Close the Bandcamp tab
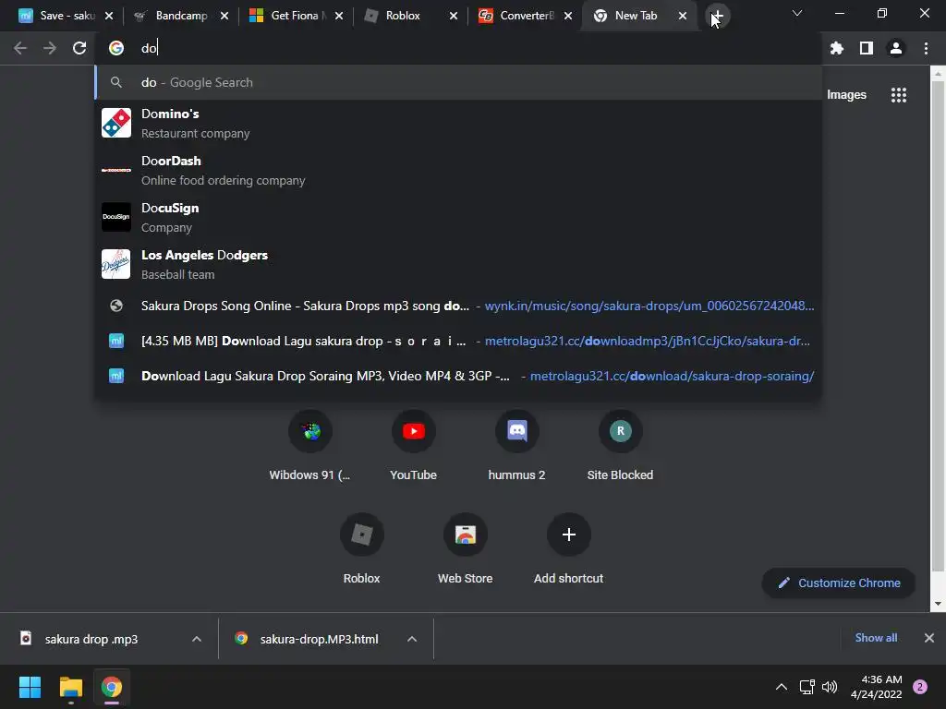946x709 pixels. click(x=224, y=16)
